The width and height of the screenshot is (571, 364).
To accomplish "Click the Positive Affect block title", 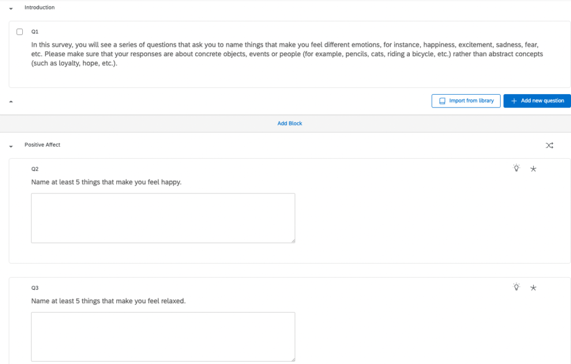I will (42, 144).
